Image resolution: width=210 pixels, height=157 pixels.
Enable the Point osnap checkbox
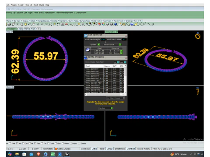(10, 143)
